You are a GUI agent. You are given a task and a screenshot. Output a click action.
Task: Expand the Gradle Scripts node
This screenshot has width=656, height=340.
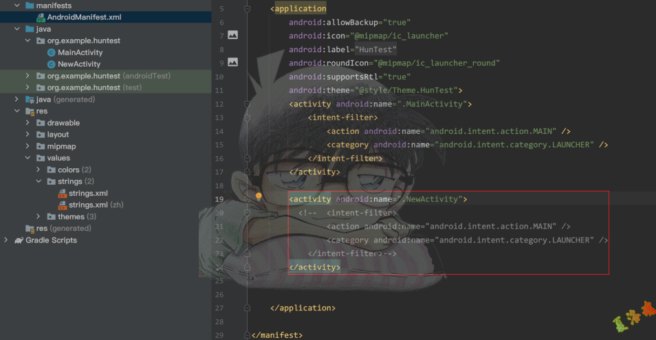pos(6,240)
